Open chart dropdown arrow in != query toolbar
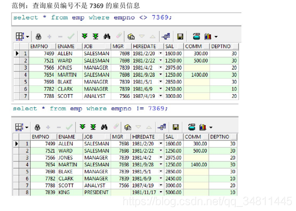The width and height of the screenshot is (296, 211). (211, 128)
